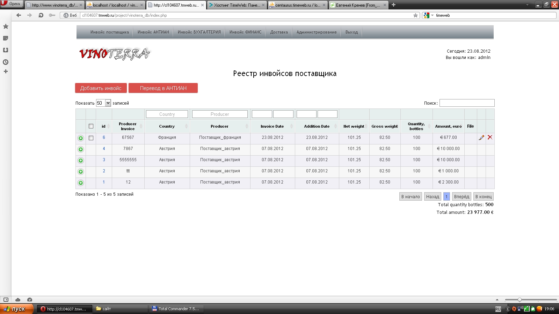Open the Opera sidebar bookmarks star panel
The height and width of the screenshot is (314, 559).
6,27
